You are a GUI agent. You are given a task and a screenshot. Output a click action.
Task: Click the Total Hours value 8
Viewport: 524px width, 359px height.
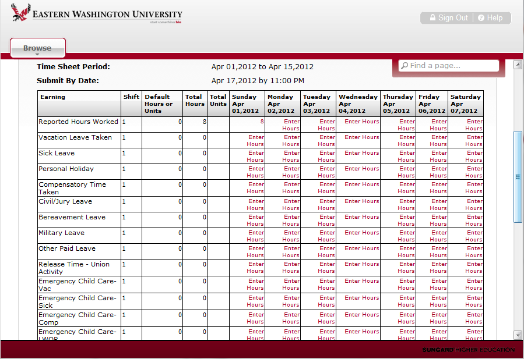click(205, 122)
